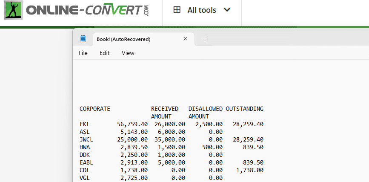This screenshot has height=182, width=369.
Task: Open the File menu
Action: point(83,53)
